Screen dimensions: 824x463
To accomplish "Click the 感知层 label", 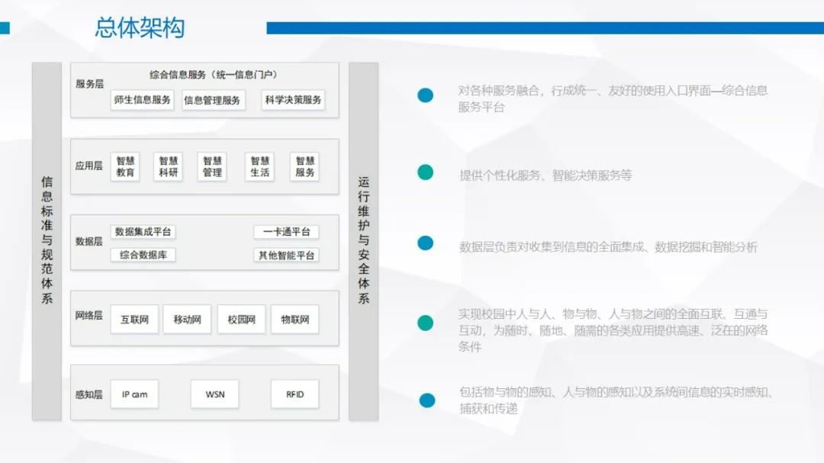I will (x=89, y=394).
